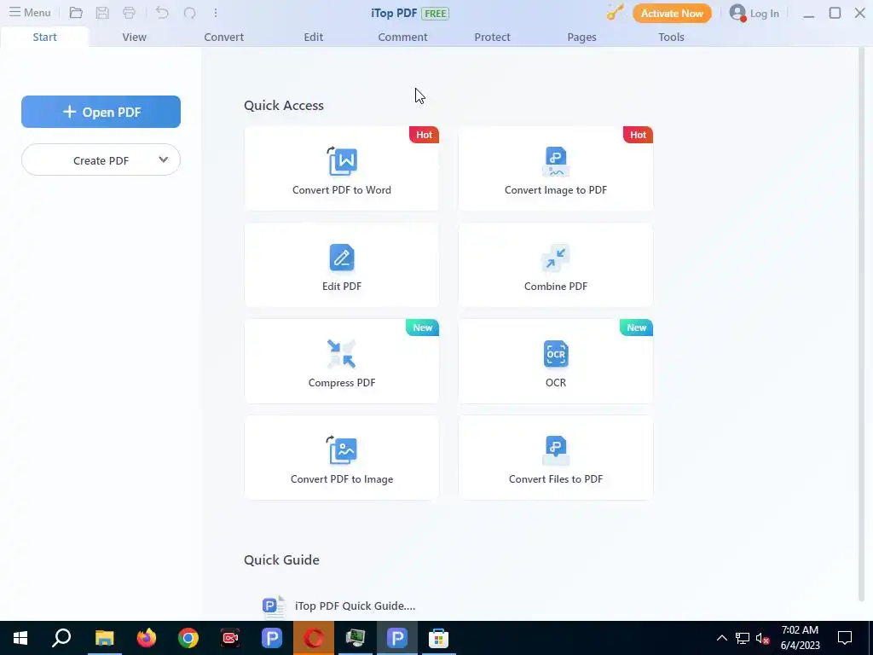Switch to the Comment tab
This screenshot has width=873, height=655.
pos(402,37)
